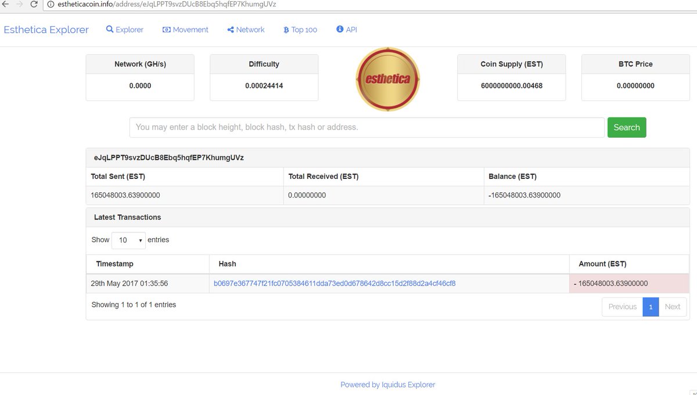Click the Network hashrate value 0.0000
Screen dimensions: 697x395
tap(140, 85)
